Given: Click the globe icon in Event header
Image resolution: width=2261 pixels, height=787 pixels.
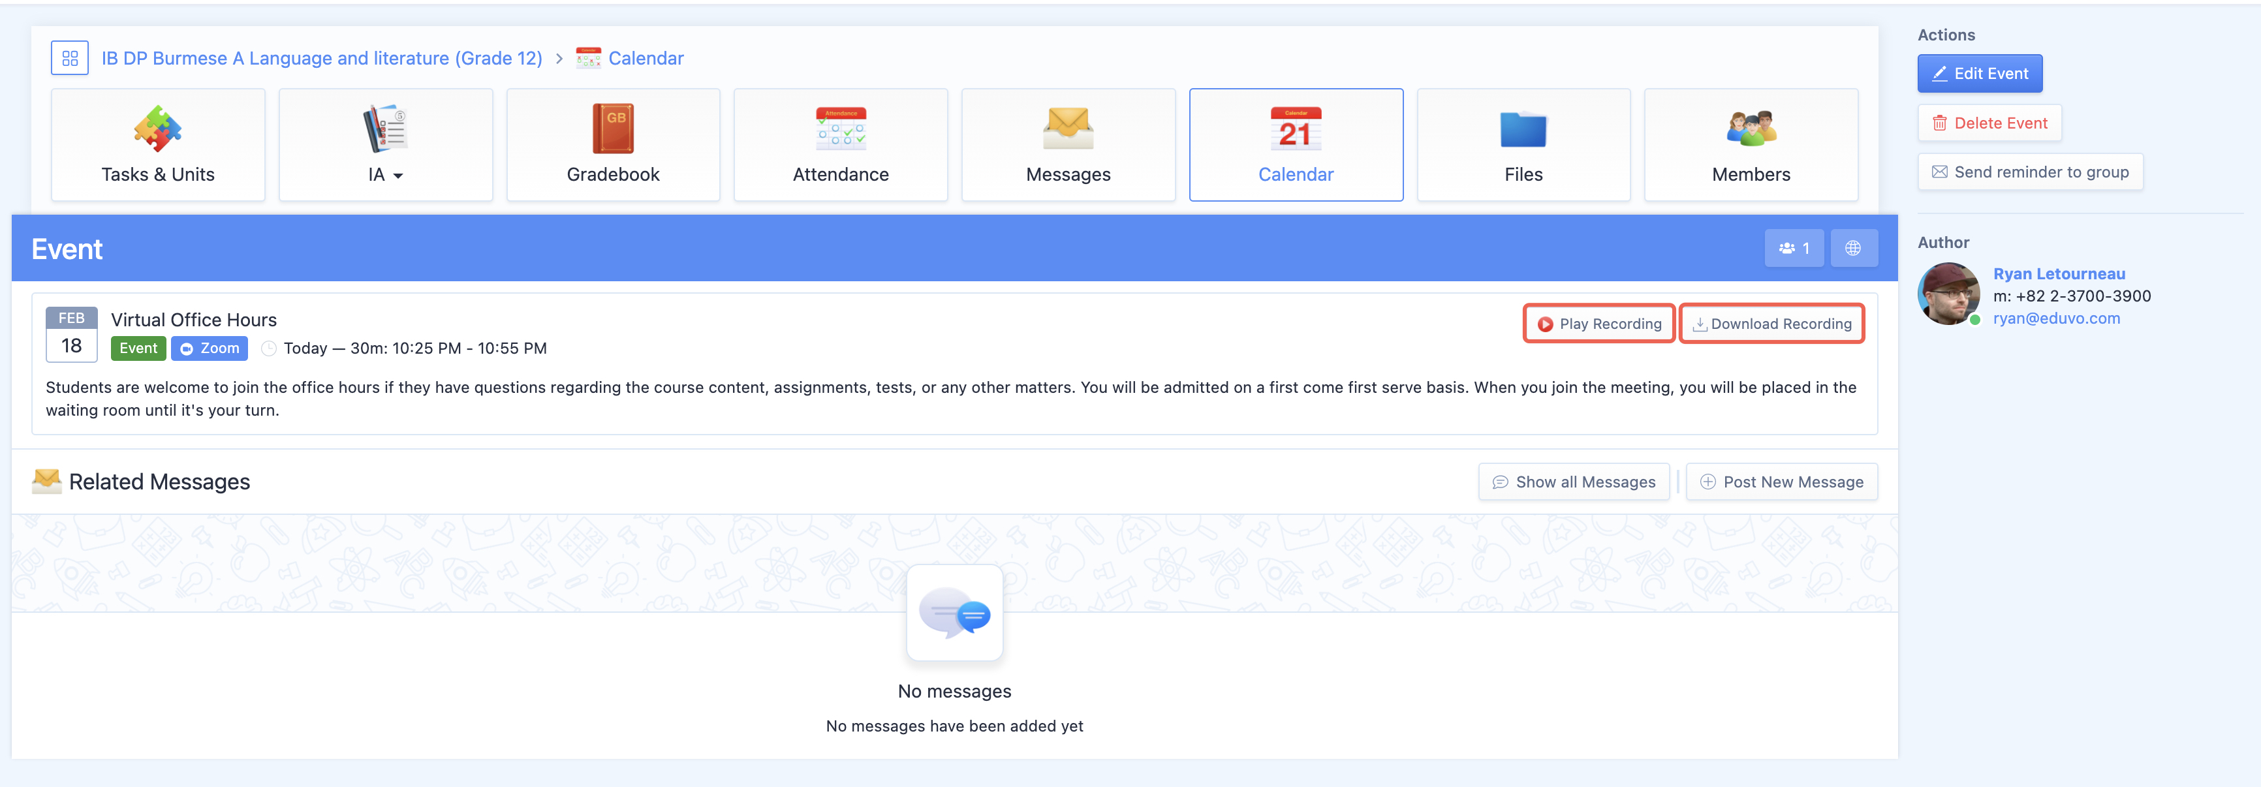Looking at the screenshot, I should (x=1853, y=248).
